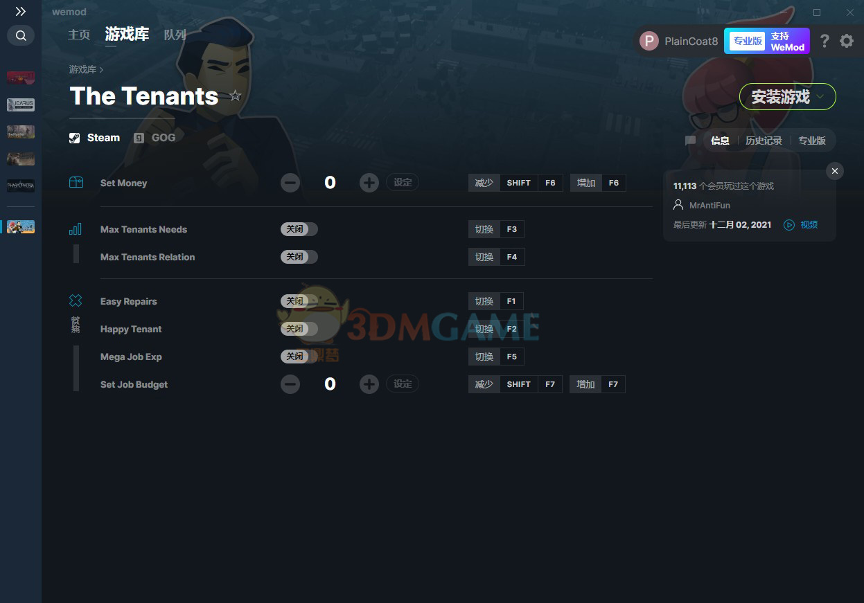
Task: Click the 减少 hotkey label for Set Money
Action: [484, 183]
